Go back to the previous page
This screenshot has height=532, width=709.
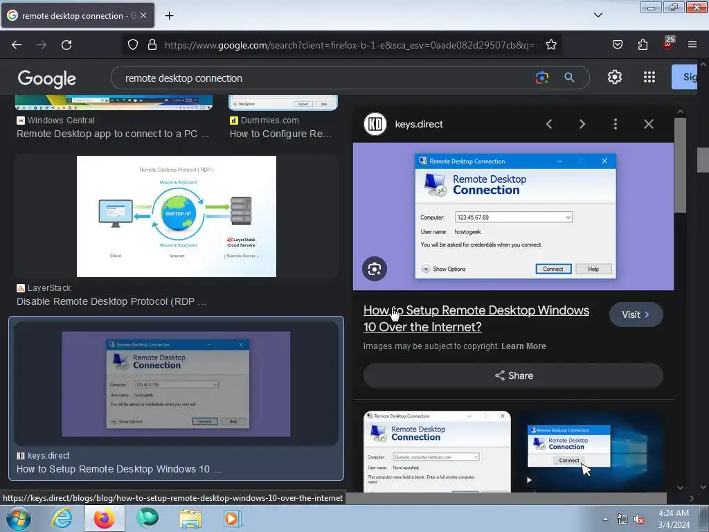coord(17,45)
